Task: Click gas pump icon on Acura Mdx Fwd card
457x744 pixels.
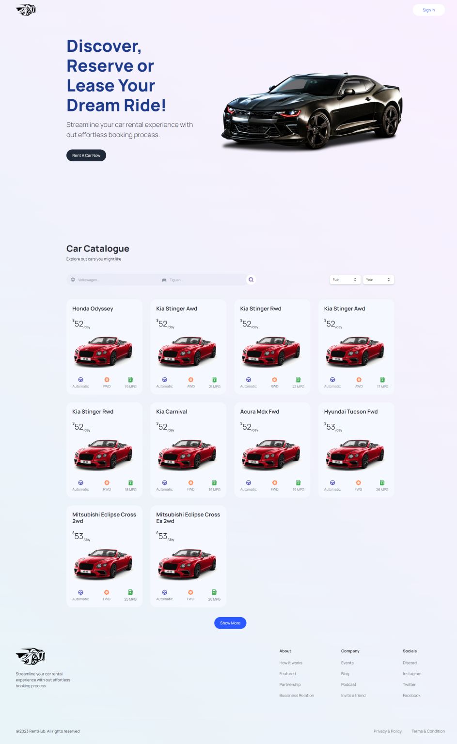Action: click(x=298, y=483)
